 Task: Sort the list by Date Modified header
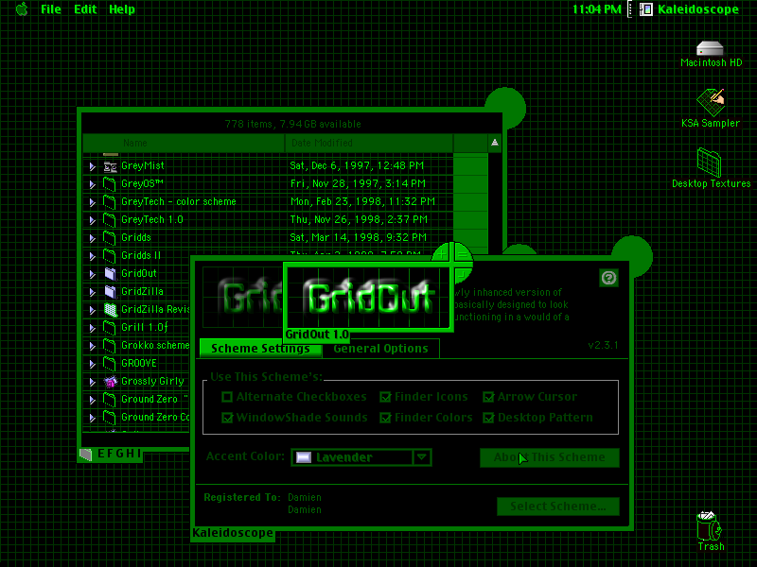tap(369, 144)
